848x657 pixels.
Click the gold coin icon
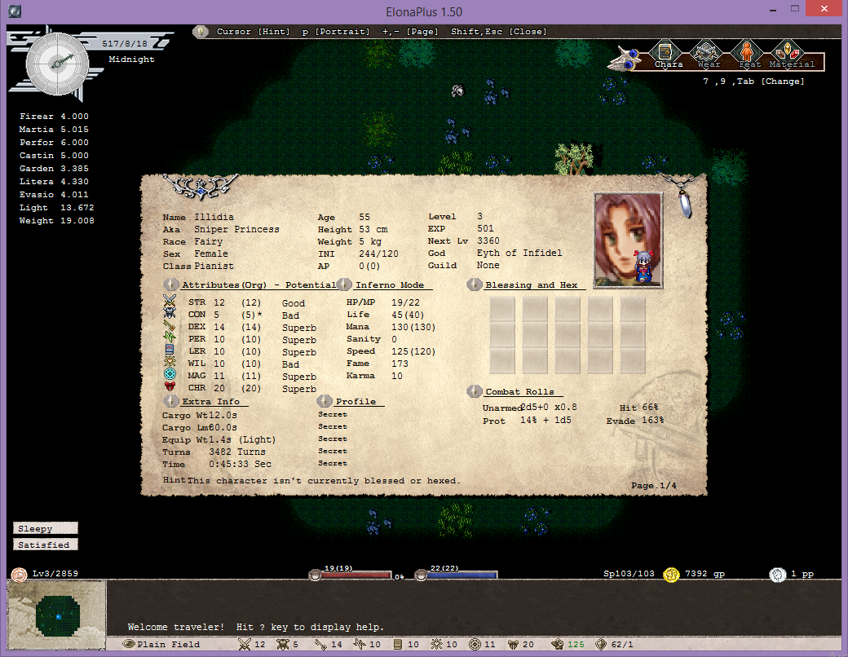click(671, 575)
